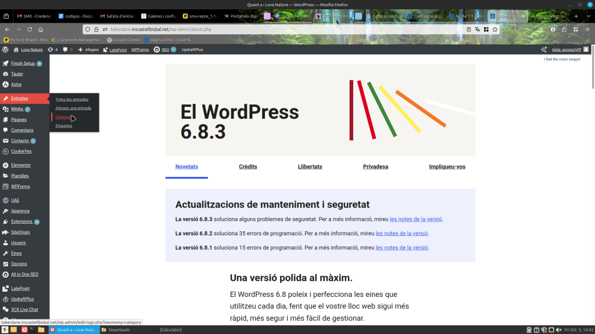Click Afegeix una entrada in the submenu

click(x=73, y=108)
